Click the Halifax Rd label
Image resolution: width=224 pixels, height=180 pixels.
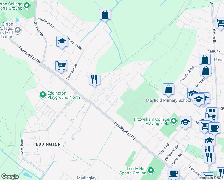[x=176, y=159]
